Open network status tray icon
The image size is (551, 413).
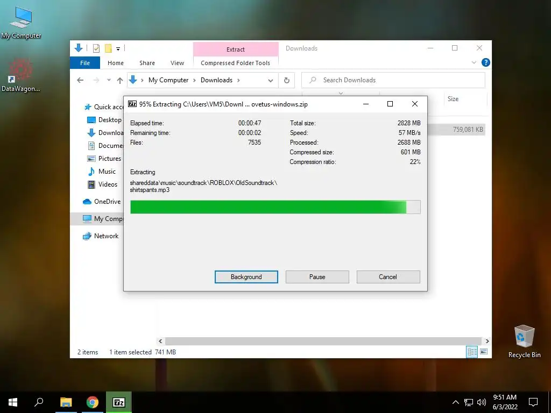[x=469, y=402]
